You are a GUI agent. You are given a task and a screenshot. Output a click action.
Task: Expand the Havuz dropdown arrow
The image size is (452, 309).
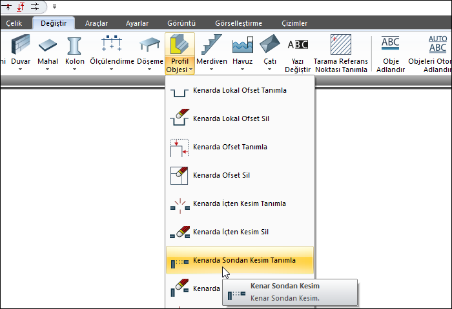point(243,70)
